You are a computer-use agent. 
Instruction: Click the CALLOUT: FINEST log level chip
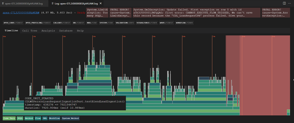62,23
